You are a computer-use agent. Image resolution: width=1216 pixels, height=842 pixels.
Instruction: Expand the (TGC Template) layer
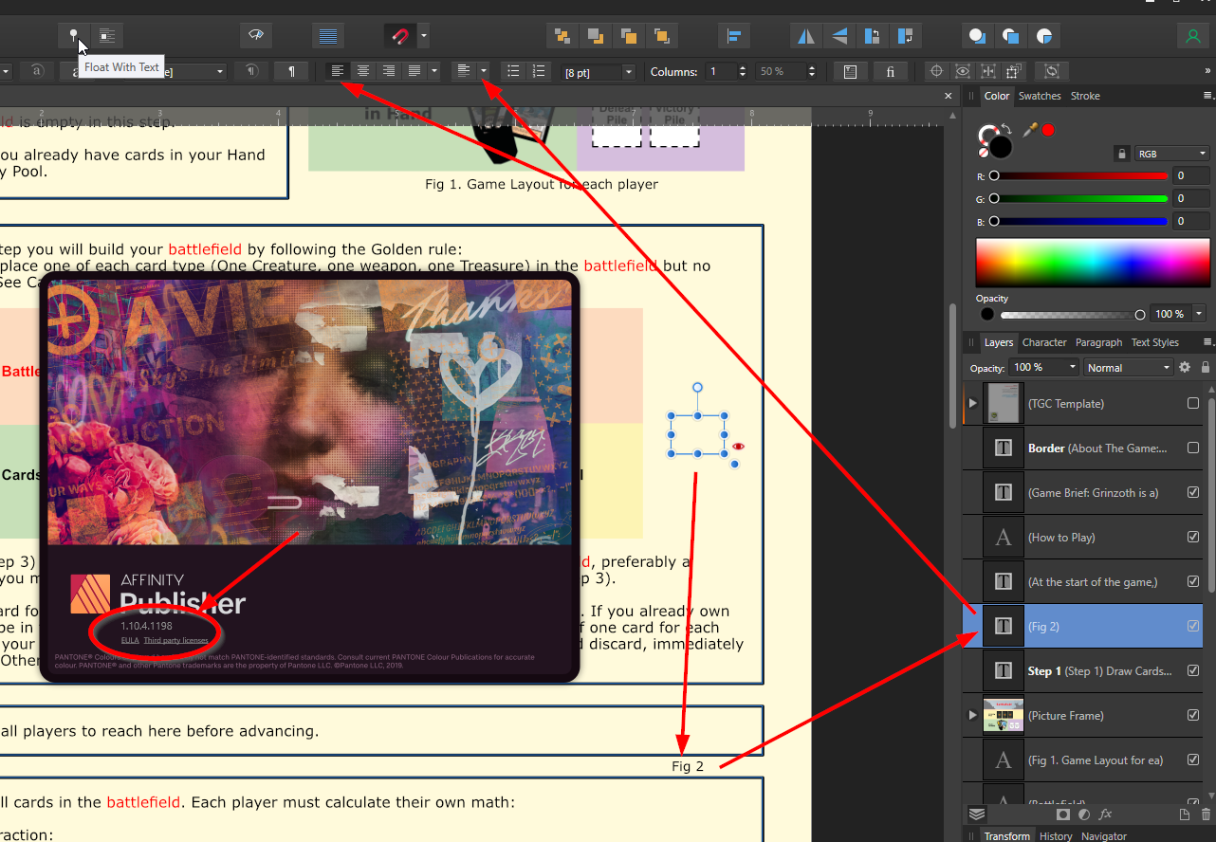[972, 404]
